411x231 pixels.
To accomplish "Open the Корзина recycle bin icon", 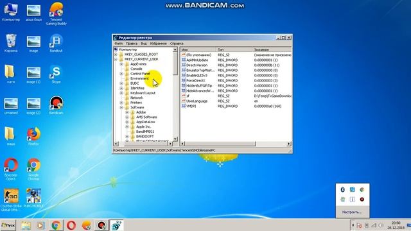I will tap(11, 43).
